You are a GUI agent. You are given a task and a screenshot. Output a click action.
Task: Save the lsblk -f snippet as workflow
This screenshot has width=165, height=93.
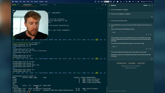coord(151,49)
